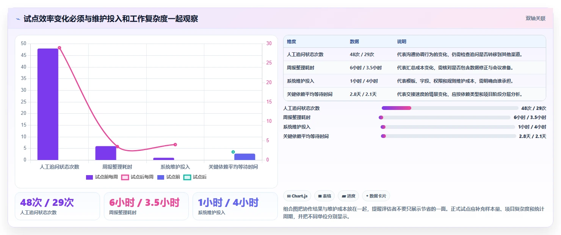Click the 周报整理耗时 progress bar
561x235 pixels.
(x=445, y=117)
